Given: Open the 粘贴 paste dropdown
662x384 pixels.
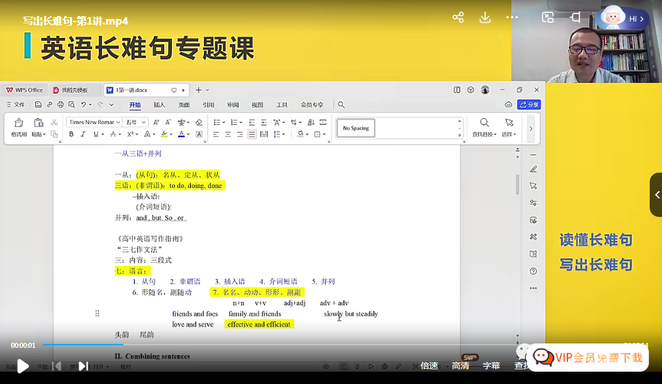Looking at the screenshot, I should [39, 135].
